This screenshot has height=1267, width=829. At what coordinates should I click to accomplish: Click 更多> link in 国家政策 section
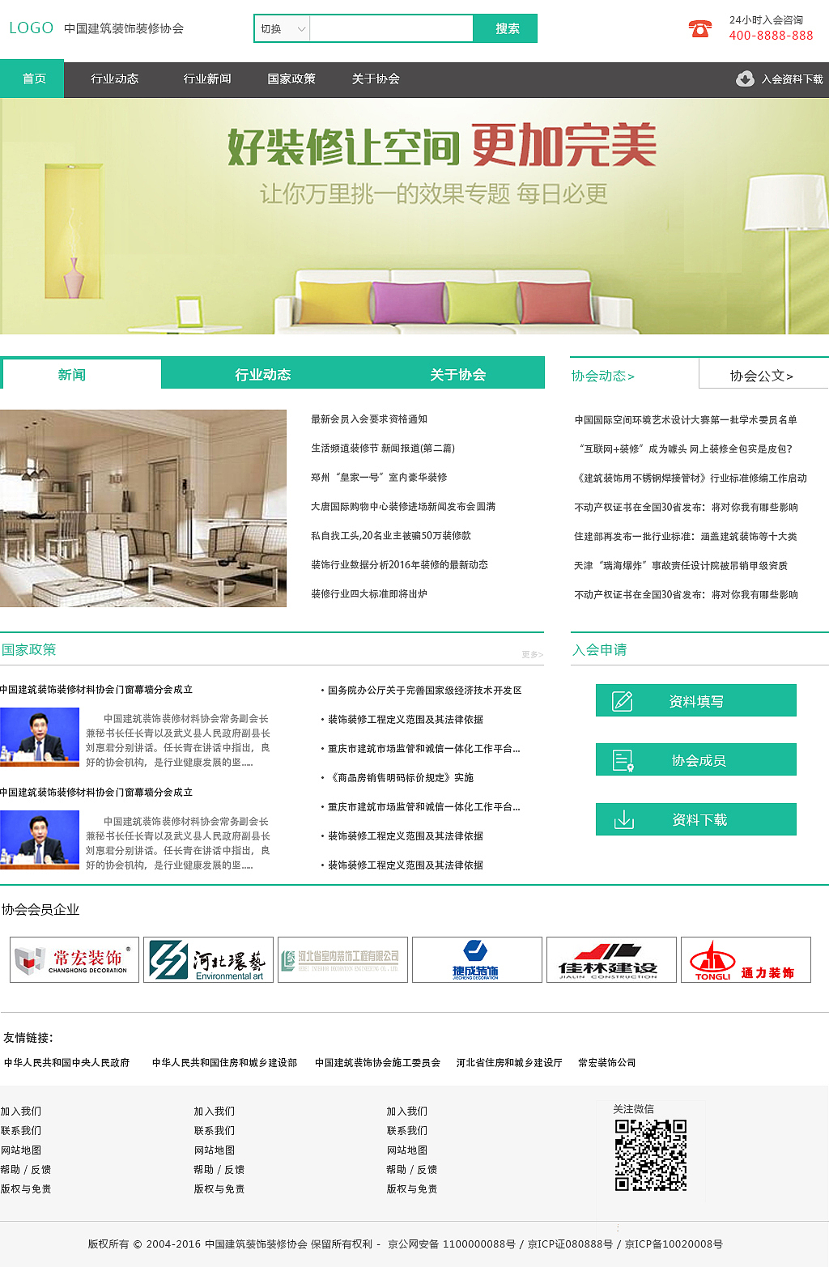point(532,655)
